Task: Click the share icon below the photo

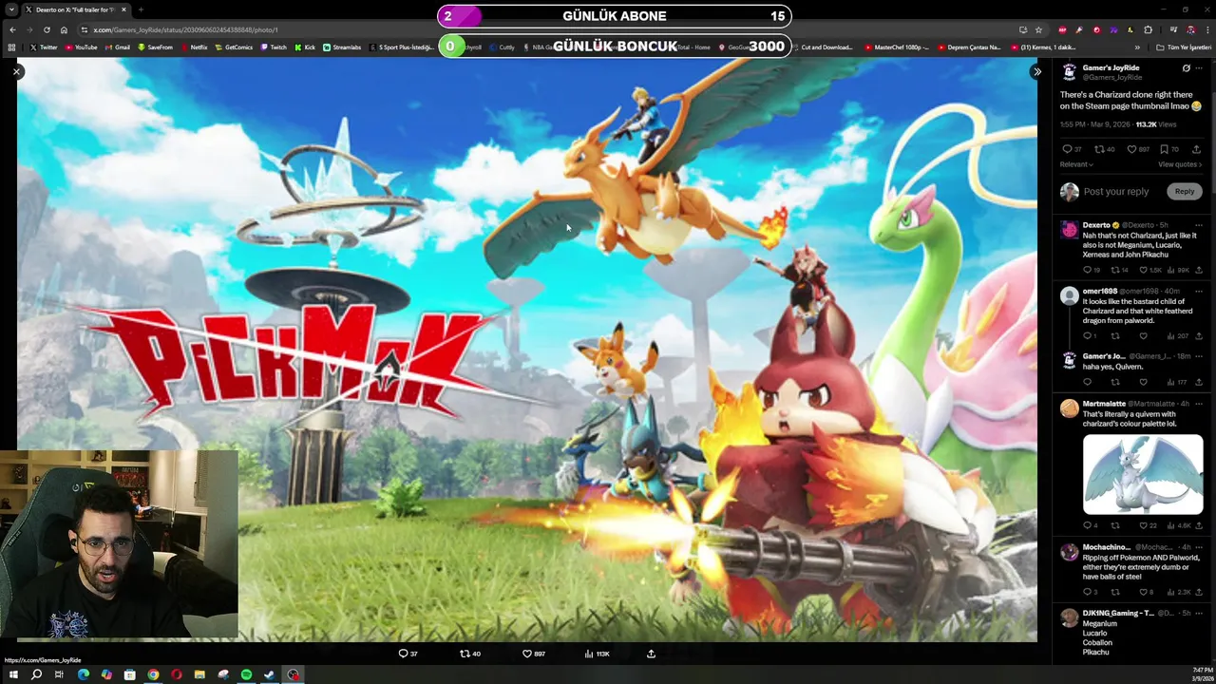Action: coord(651,654)
